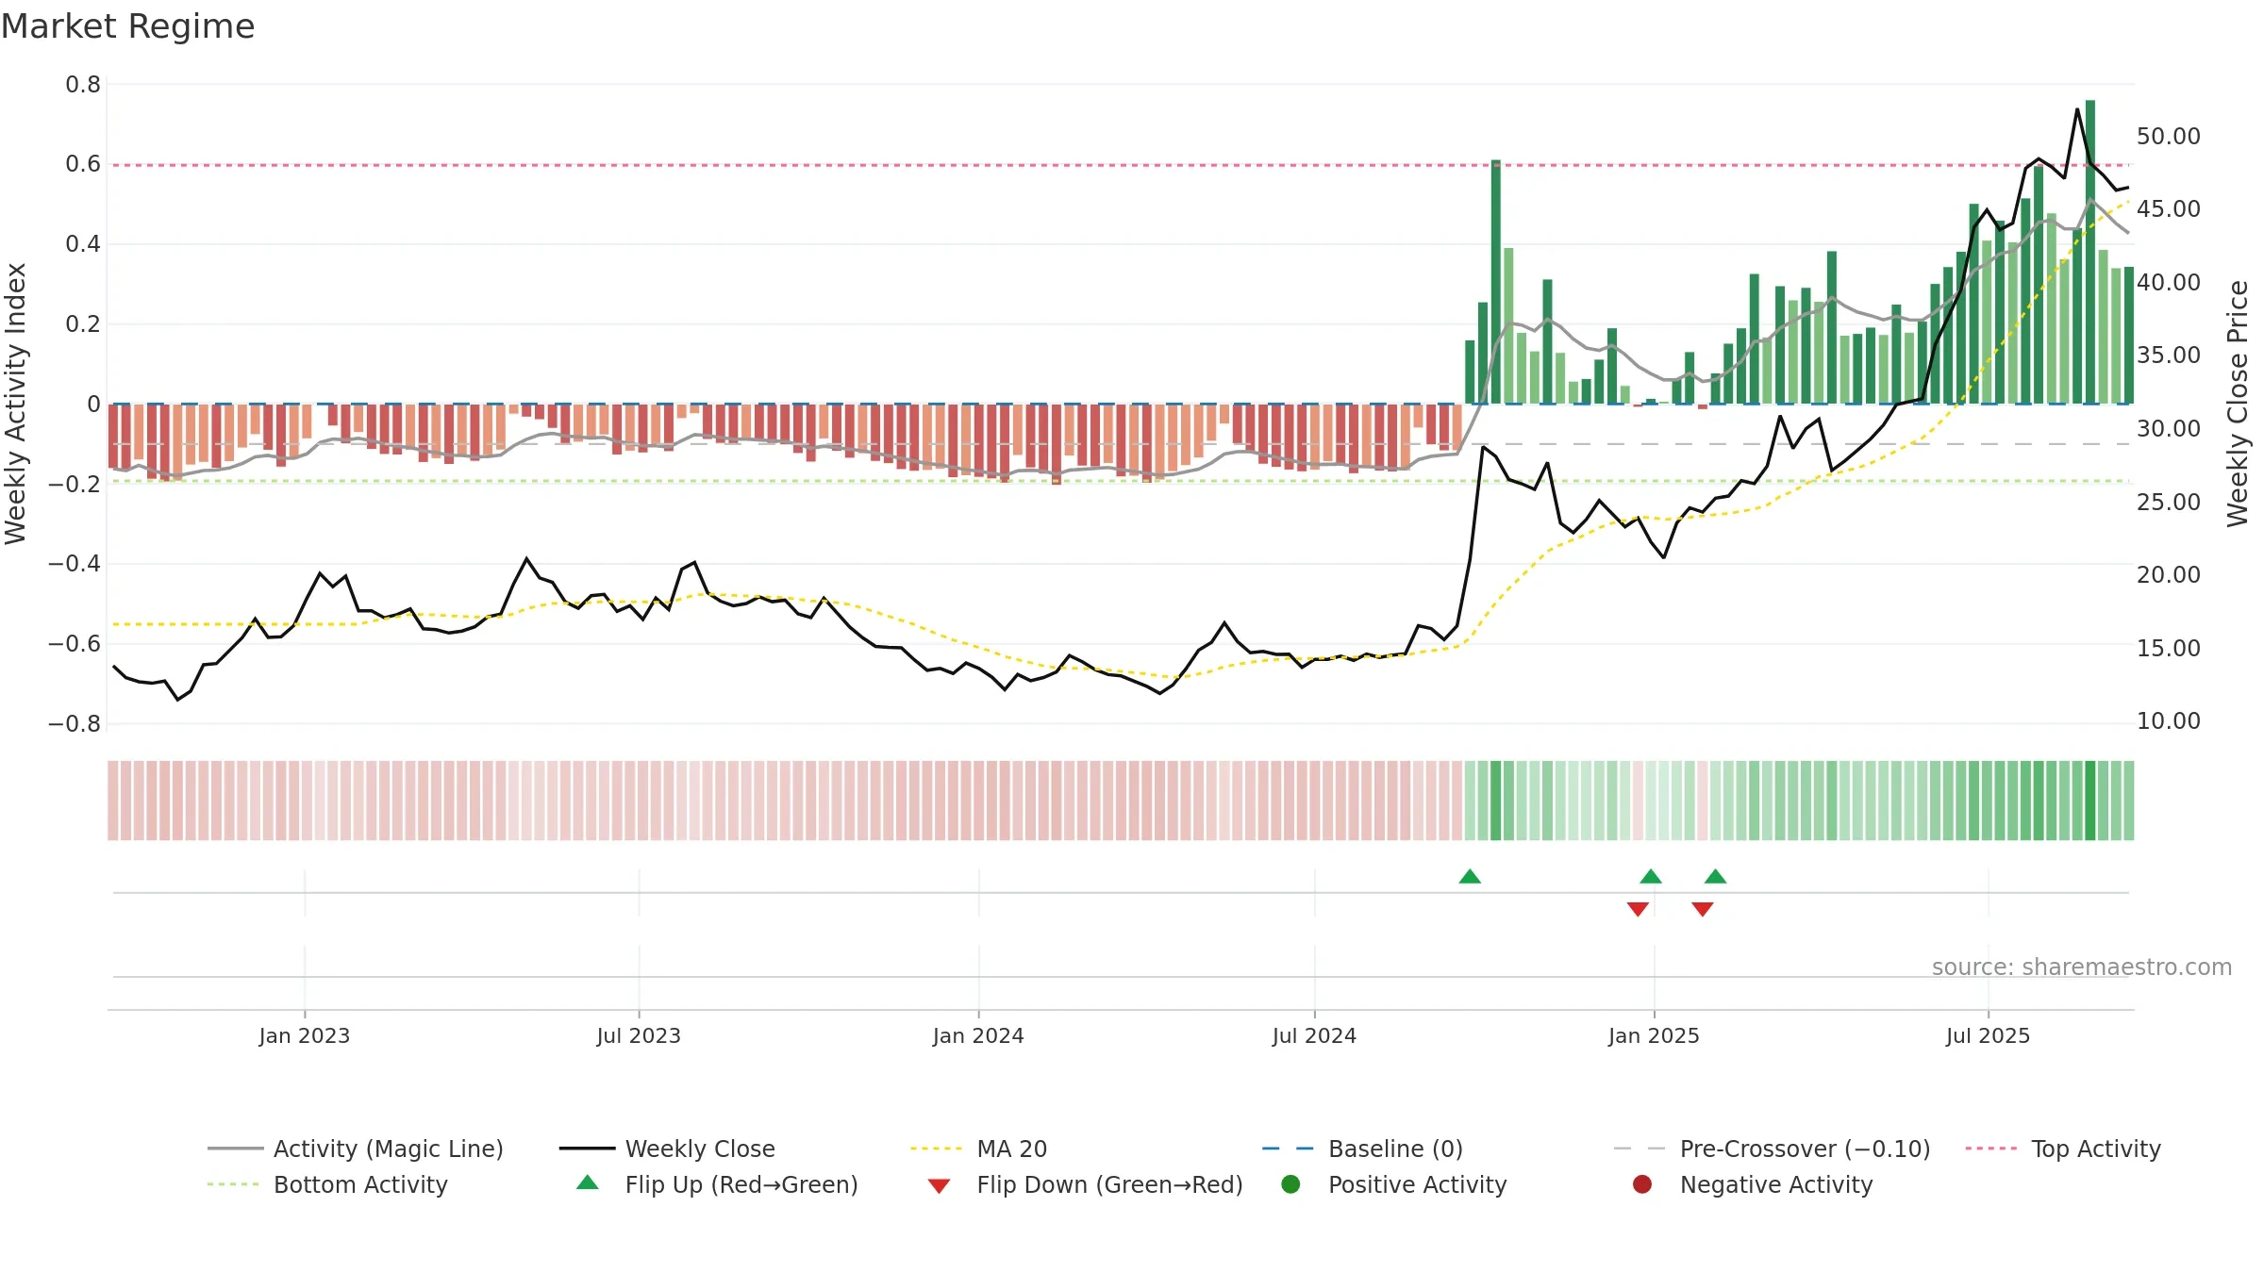
Task: Click the Jul 2025 x-axis label
Action: [1988, 1036]
